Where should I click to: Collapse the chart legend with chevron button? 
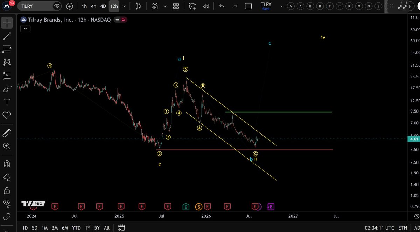pyautogui.click(x=25, y=29)
